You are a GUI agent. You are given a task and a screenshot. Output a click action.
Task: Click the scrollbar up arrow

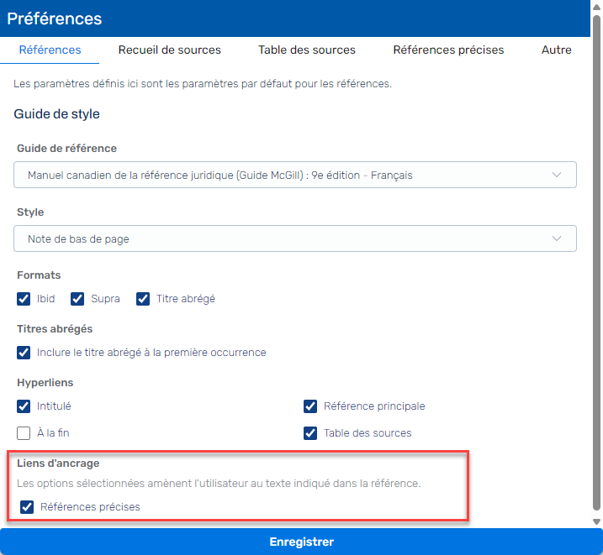pos(596,8)
